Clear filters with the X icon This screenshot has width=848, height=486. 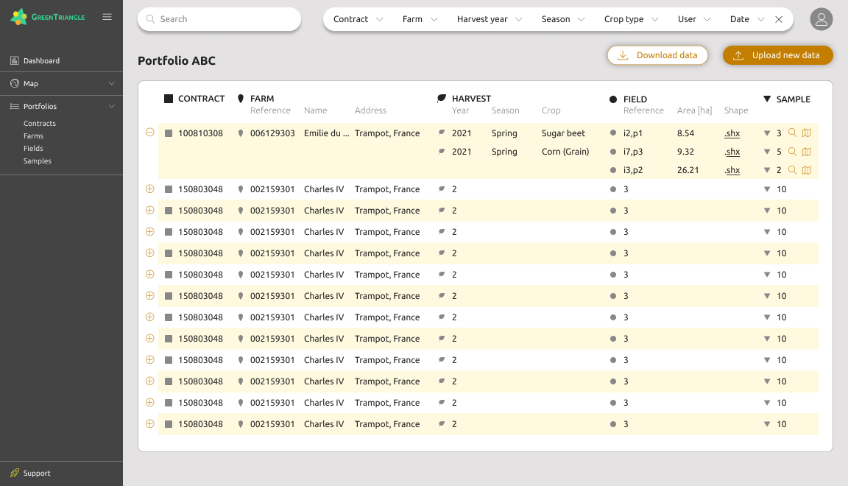[779, 19]
